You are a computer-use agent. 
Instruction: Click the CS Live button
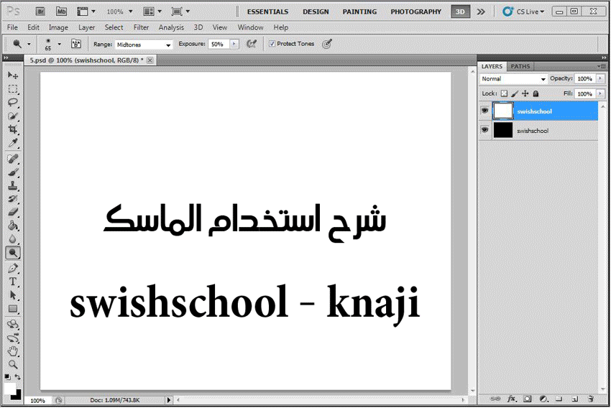click(523, 11)
